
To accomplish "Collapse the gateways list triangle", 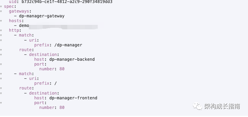I will click(x=1, y=12).
